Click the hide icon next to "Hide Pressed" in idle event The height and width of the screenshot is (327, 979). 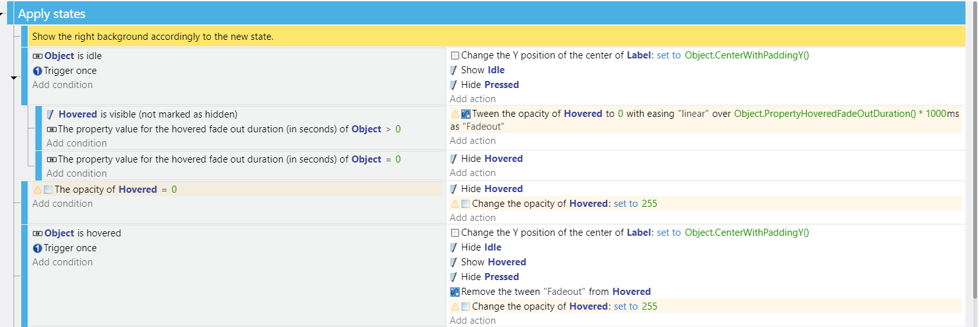click(455, 85)
